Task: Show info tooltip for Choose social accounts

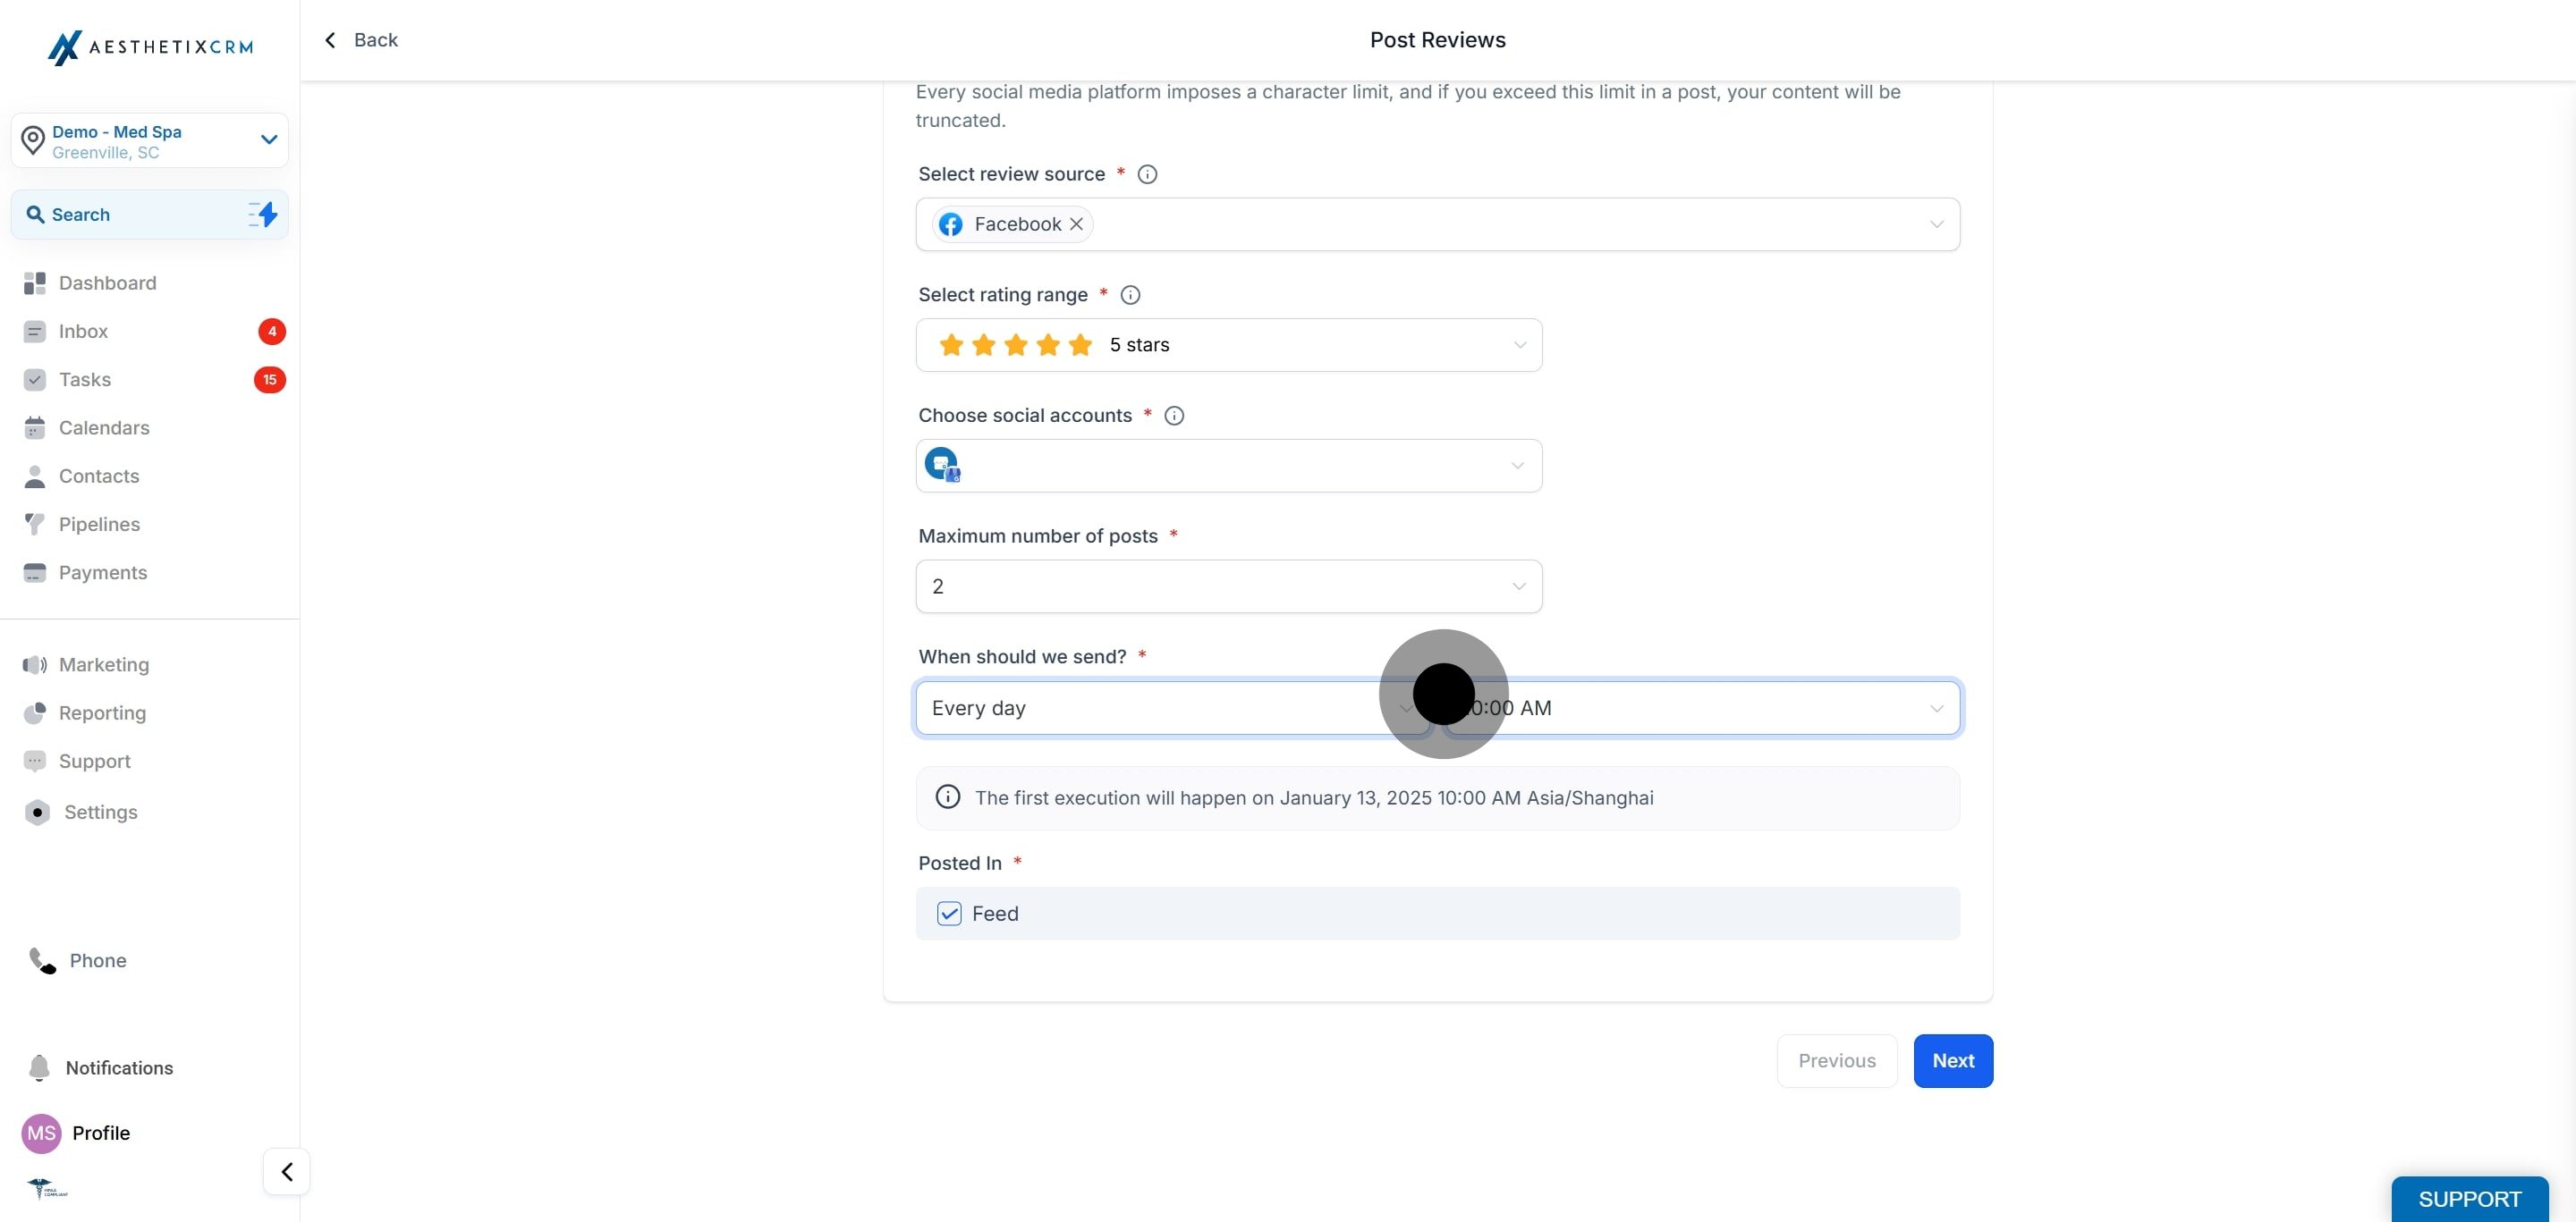Action: coord(1175,416)
